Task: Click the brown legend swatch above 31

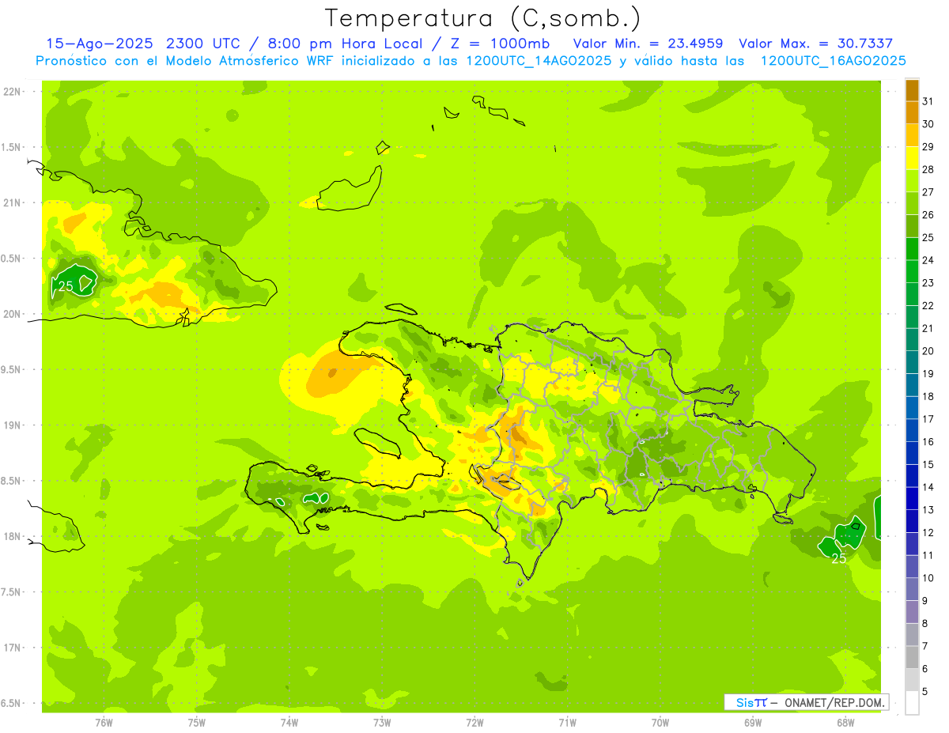Action: (912, 90)
